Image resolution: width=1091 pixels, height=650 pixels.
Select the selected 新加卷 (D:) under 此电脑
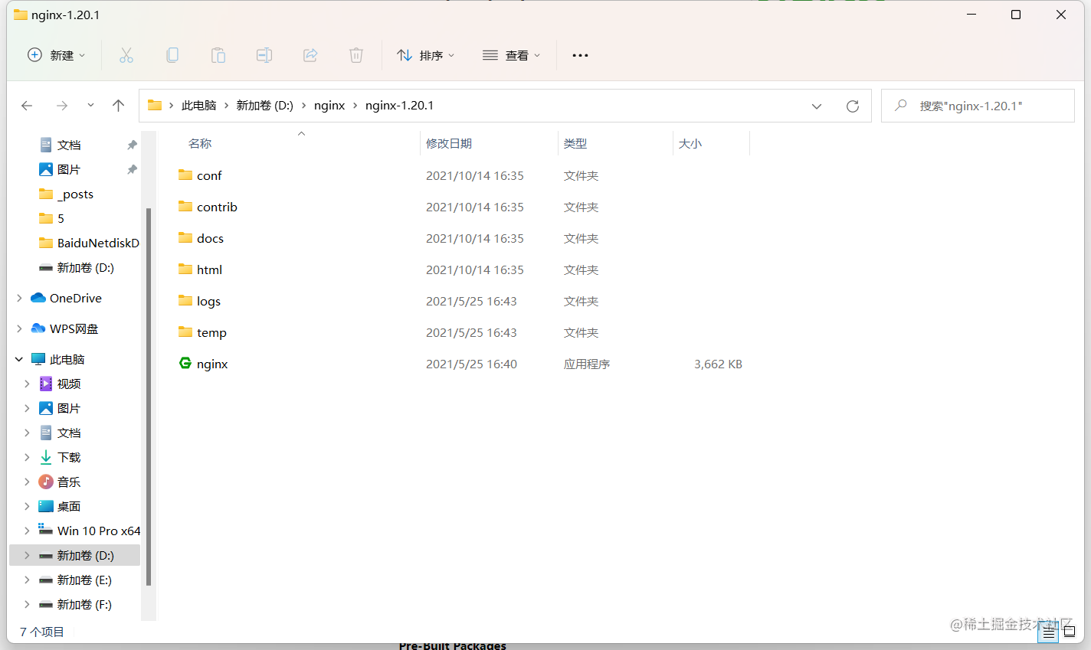(75, 555)
